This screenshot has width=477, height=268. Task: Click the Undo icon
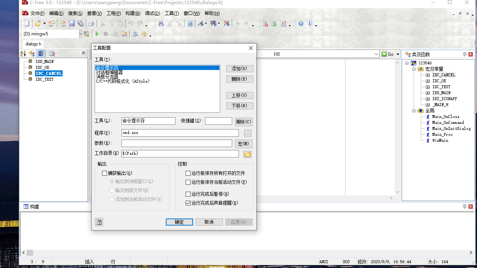130,23
